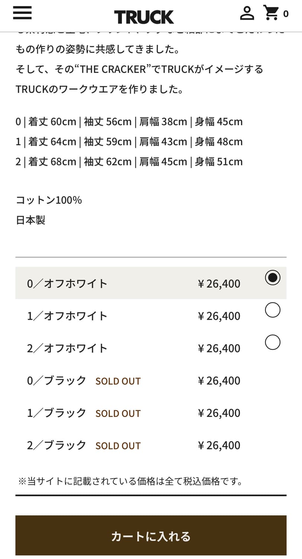The height and width of the screenshot is (559, 302).
Task: Select the 1/オフホワイト radio button
Action: tap(273, 310)
